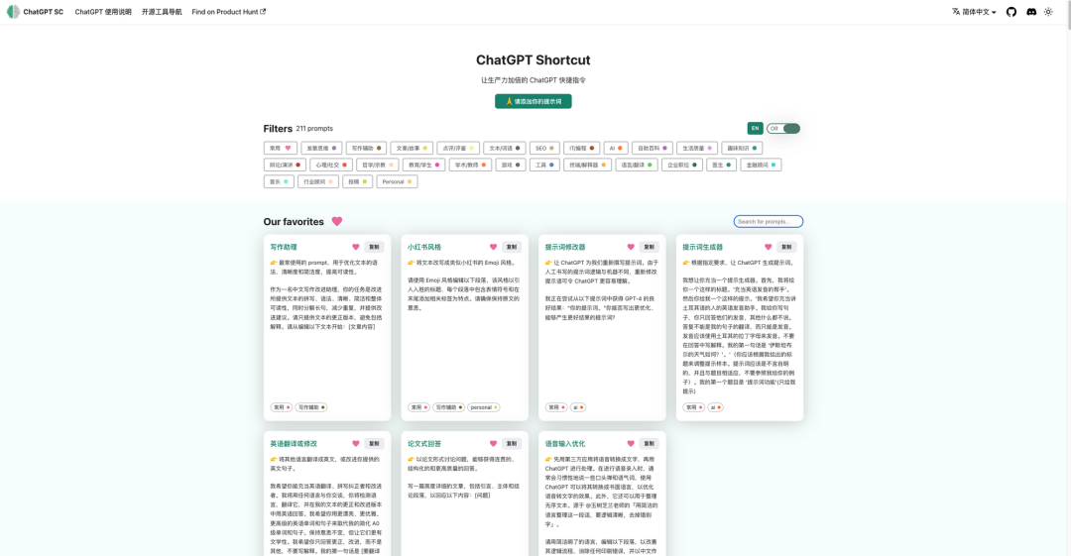The height and width of the screenshot is (556, 1071).
Task: Toggle the Personal filter tag
Action: [397, 181]
